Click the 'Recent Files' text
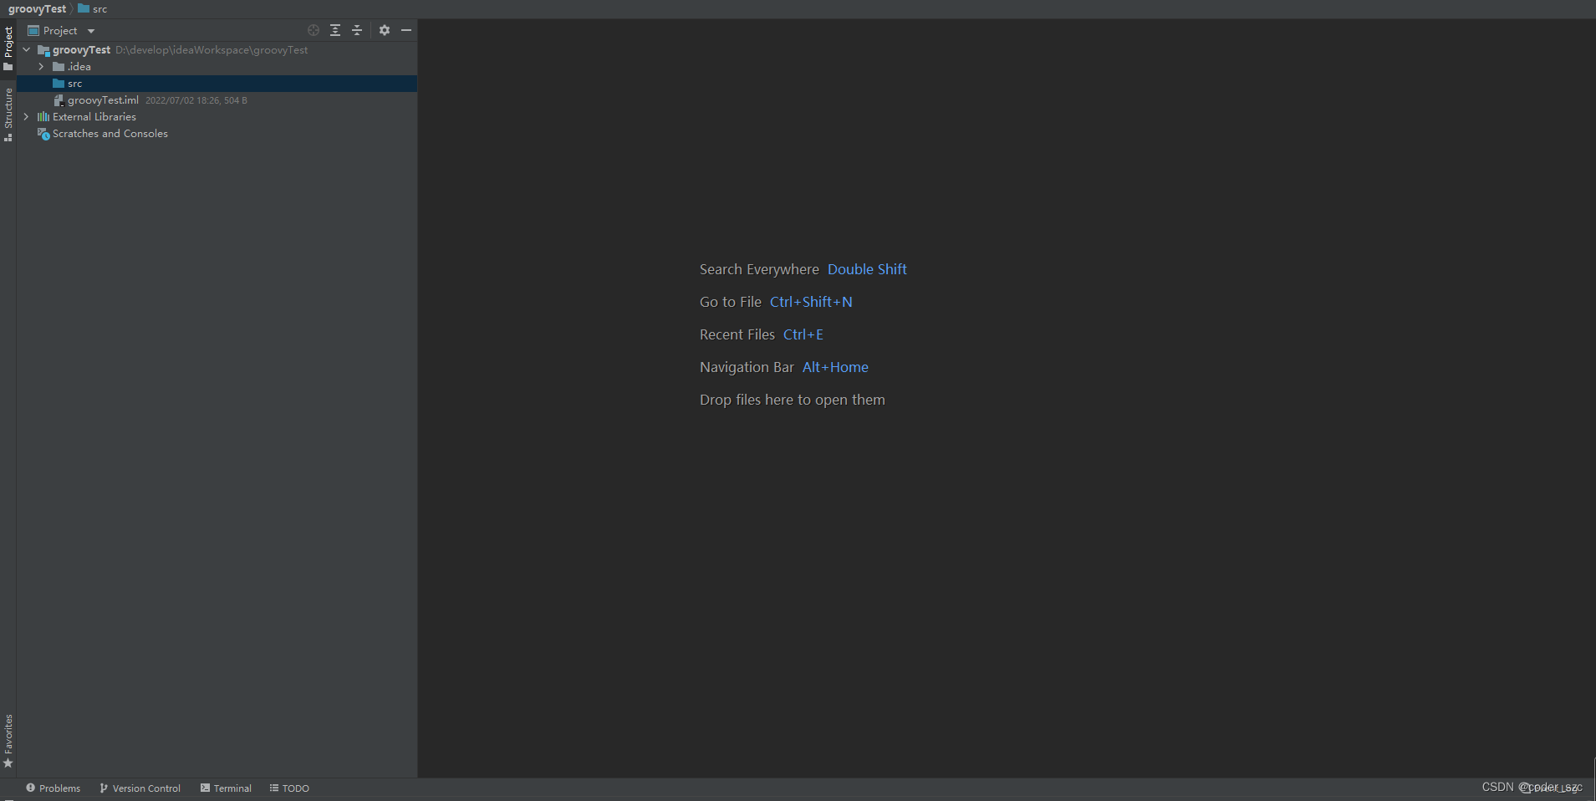The image size is (1596, 801). tap(737, 334)
